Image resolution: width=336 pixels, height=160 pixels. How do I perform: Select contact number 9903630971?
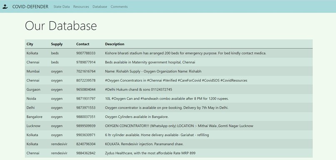pyautogui.click(x=86, y=135)
